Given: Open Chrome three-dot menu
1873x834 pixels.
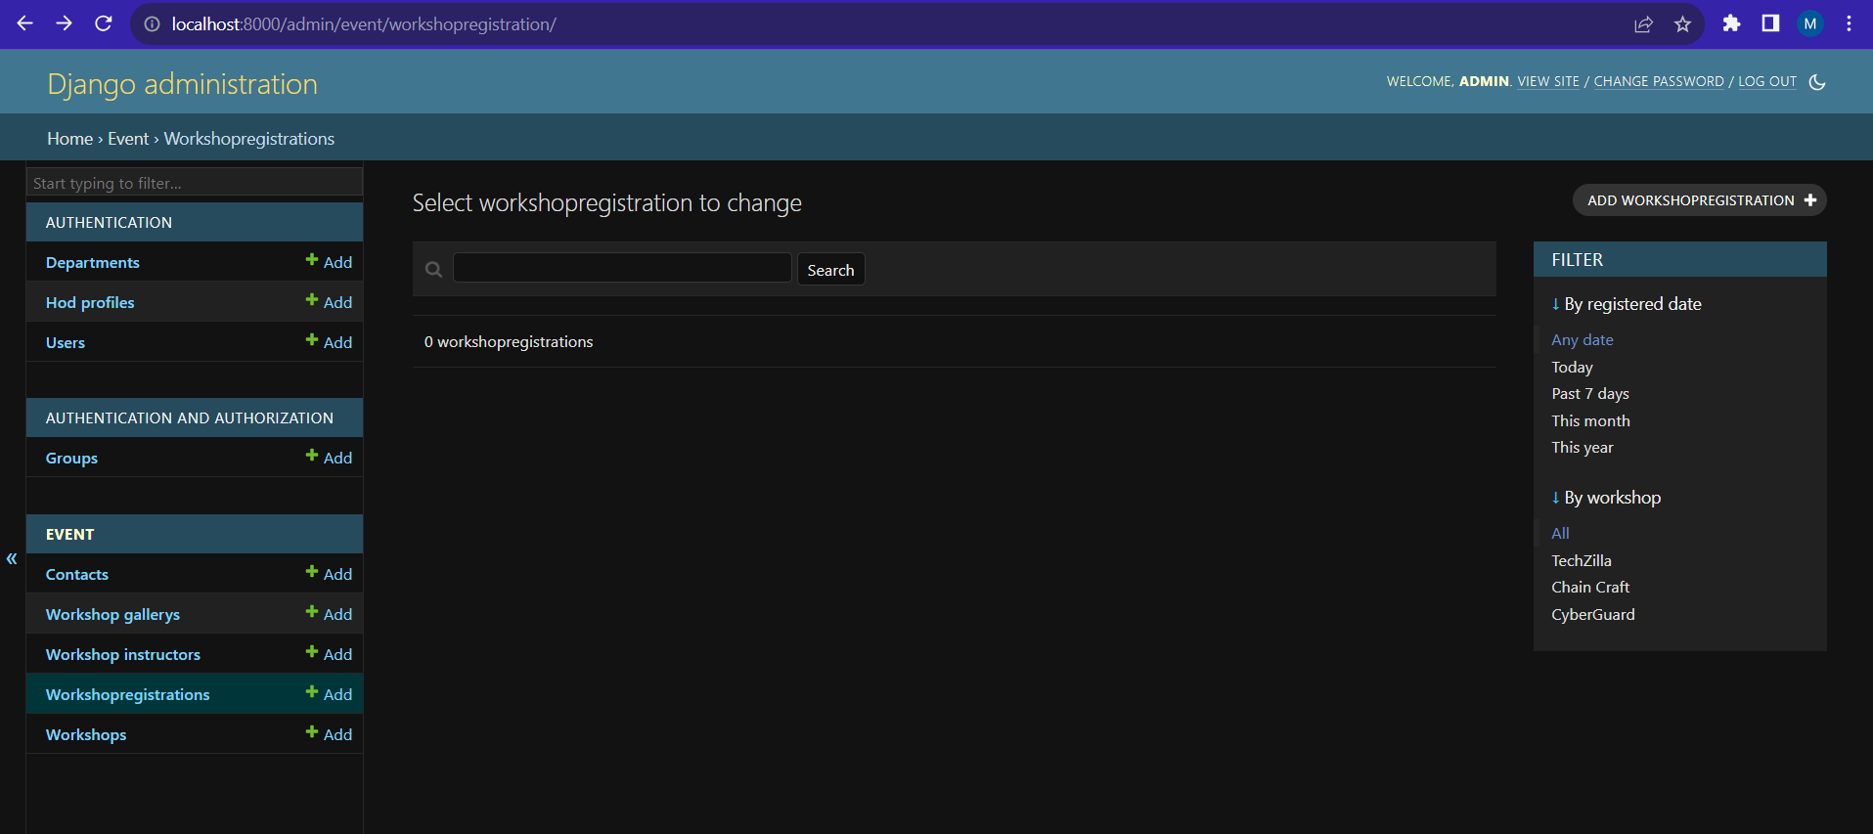Looking at the screenshot, I should tap(1849, 23).
